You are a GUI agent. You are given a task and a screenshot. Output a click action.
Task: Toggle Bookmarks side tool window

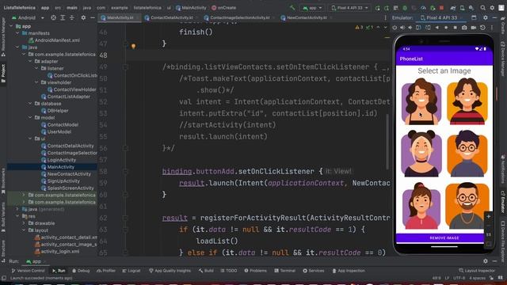click(x=3, y=181)
